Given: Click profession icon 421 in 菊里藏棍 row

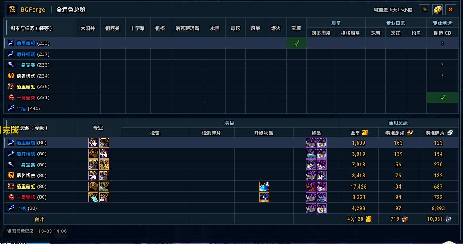Looking at the screenshot, I should (x=93, y=143).
